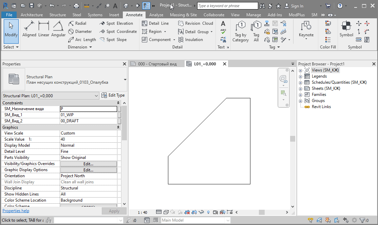Image resolution: width=378 pixels, height=225 pixels.
Task: Open the Detail Group dropdown arrow
Action: 212,32
